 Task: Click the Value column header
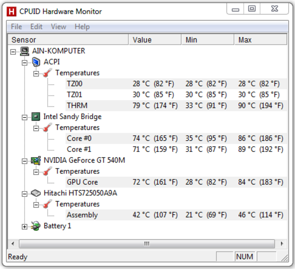point(155,40)
